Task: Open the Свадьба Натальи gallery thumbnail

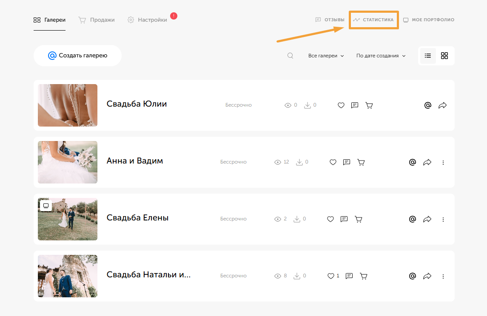Action: point(68,276)
